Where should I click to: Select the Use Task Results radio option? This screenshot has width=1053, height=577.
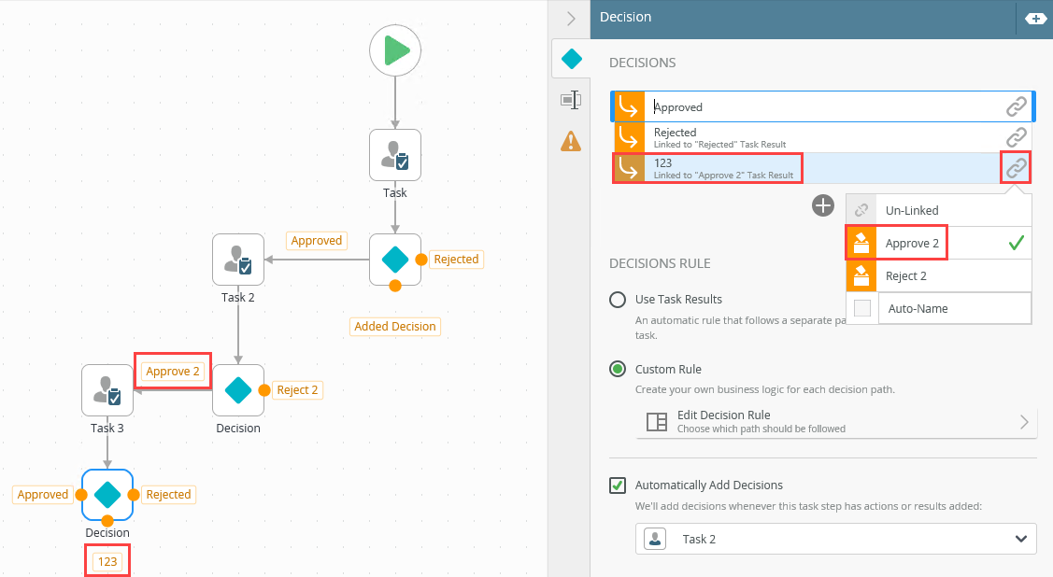(x=618, y=300)
